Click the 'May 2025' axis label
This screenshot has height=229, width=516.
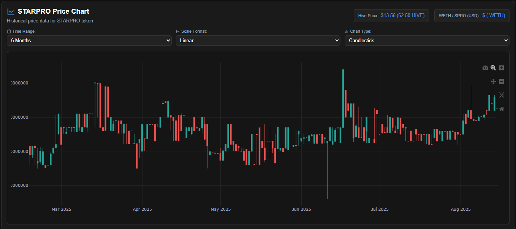pos(220,209)
